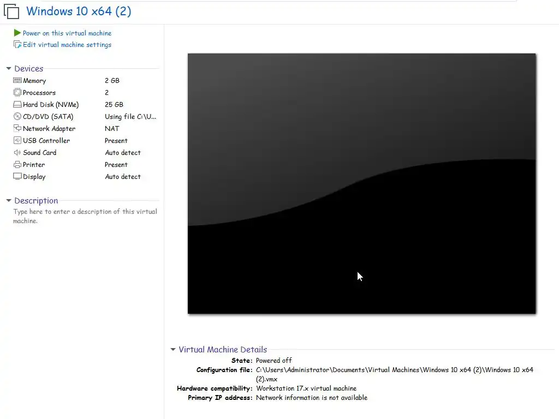Select the Sound Card label
Viewport: 559px width, 419px height.
point(39,153)
